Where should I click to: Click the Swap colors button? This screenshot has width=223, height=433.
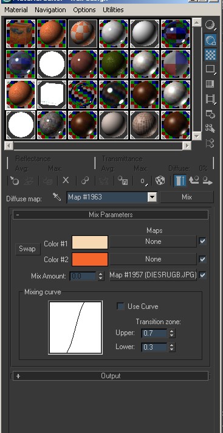27,249
